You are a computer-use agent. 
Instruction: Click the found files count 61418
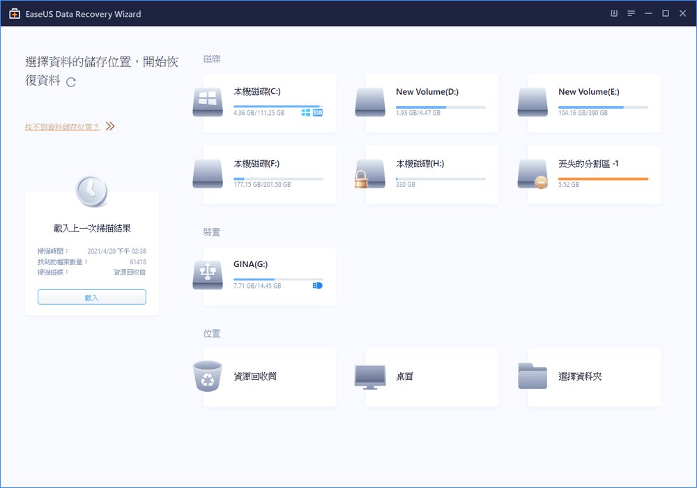[138, 262]
